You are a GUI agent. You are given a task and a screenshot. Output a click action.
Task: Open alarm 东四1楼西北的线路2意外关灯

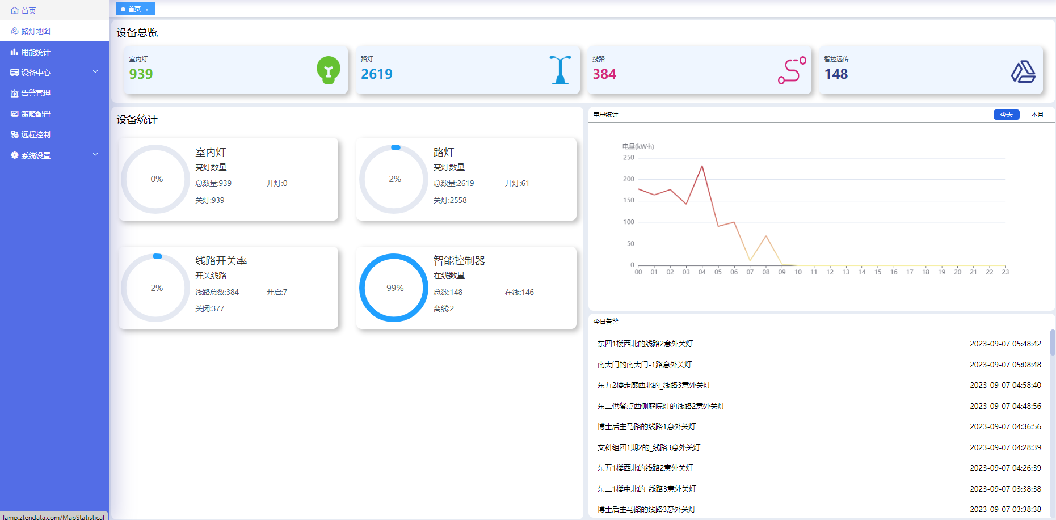click(x=645, y=344)
